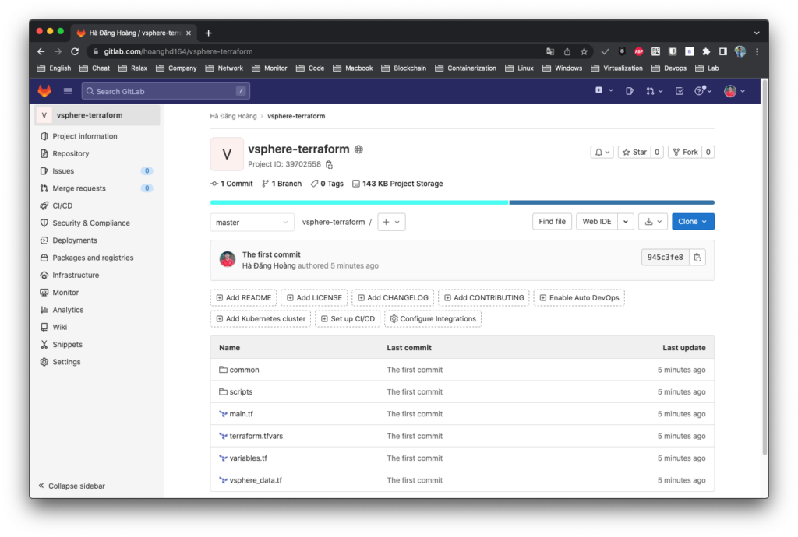Bookmark this page with the star icon

coord(584,51)
